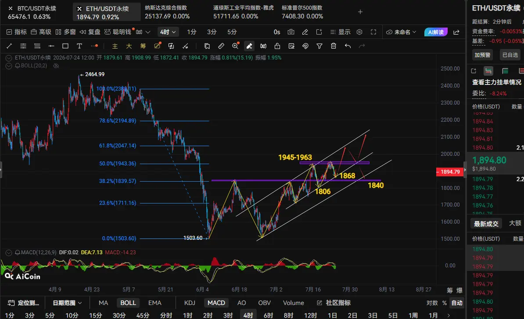Viewport: 524px width, 319px height.
Task: Expand the 日期范围 date range dropdown
Action: [67, 303]
